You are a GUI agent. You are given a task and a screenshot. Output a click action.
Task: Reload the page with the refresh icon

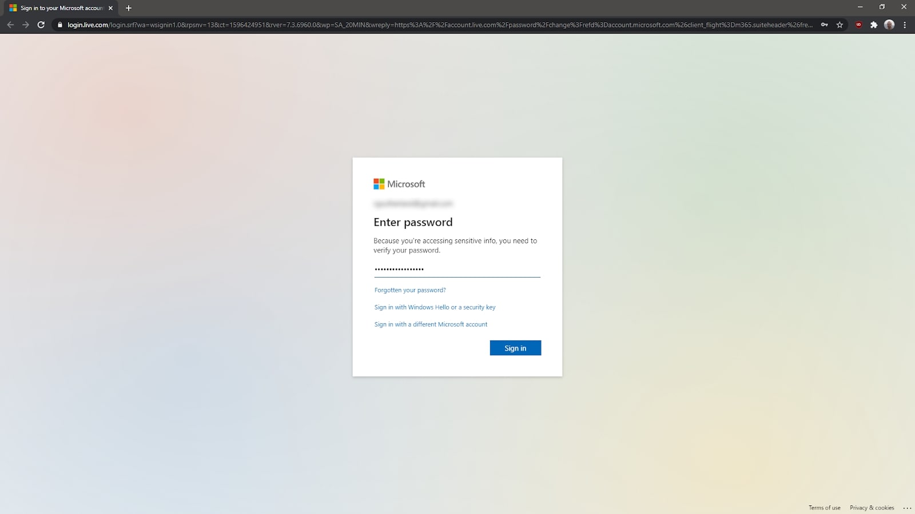point(41,25)
